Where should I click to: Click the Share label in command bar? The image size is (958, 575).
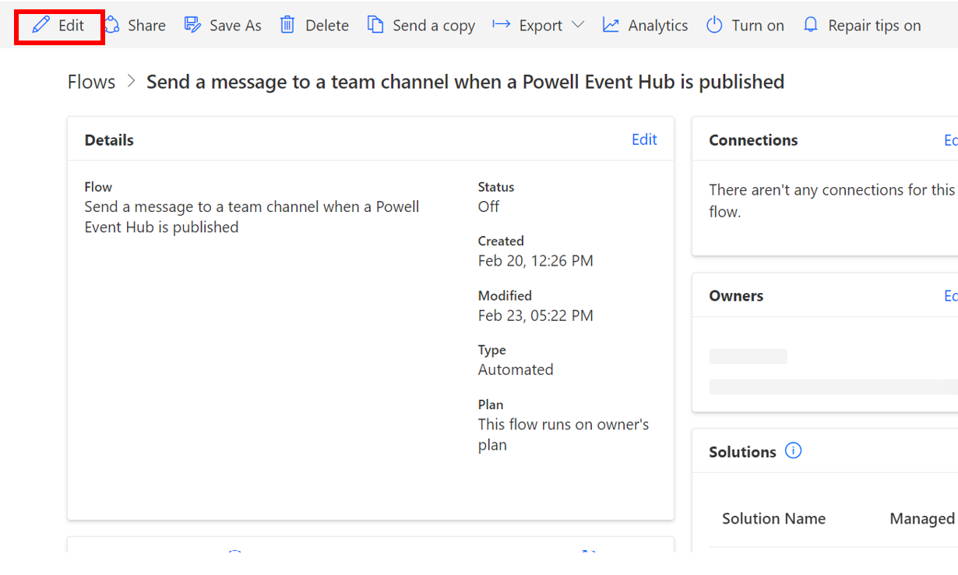[146, 26]
